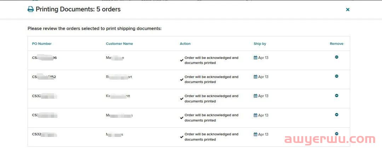Remove the fourth order in the list

coord(336,115)
